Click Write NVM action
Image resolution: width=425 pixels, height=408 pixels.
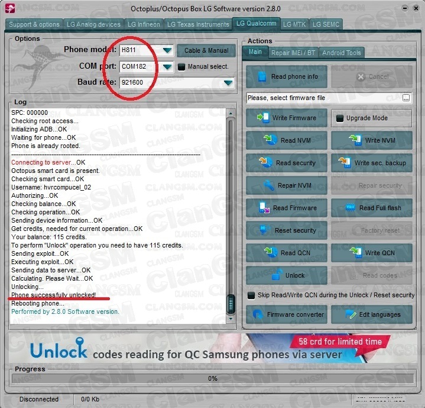pos(371,140)
